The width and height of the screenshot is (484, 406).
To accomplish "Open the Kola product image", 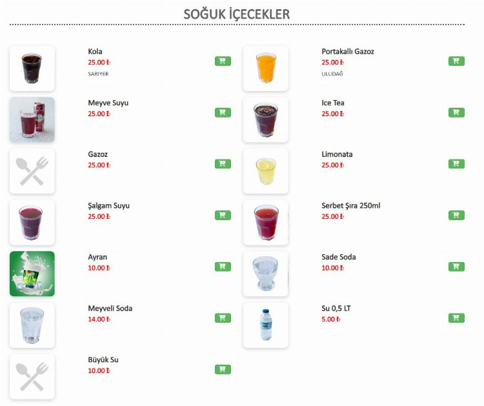I will point(32,68).
